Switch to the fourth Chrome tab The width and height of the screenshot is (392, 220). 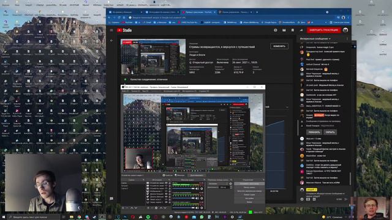(x=235, y=12)
